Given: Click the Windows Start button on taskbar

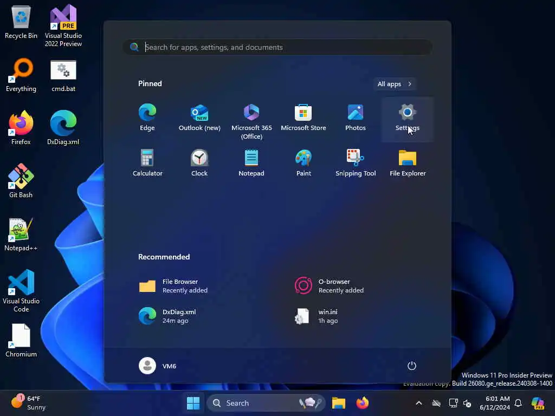Looking at the screenshot, I should point(193,403).
